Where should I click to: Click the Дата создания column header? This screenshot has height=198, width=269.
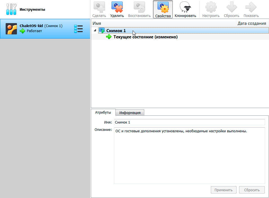253,23
